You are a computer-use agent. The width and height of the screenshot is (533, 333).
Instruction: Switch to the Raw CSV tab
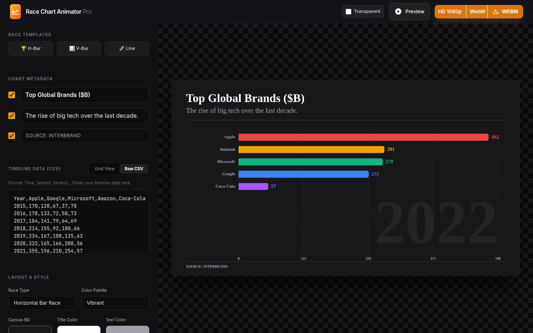tap(134, 169)
